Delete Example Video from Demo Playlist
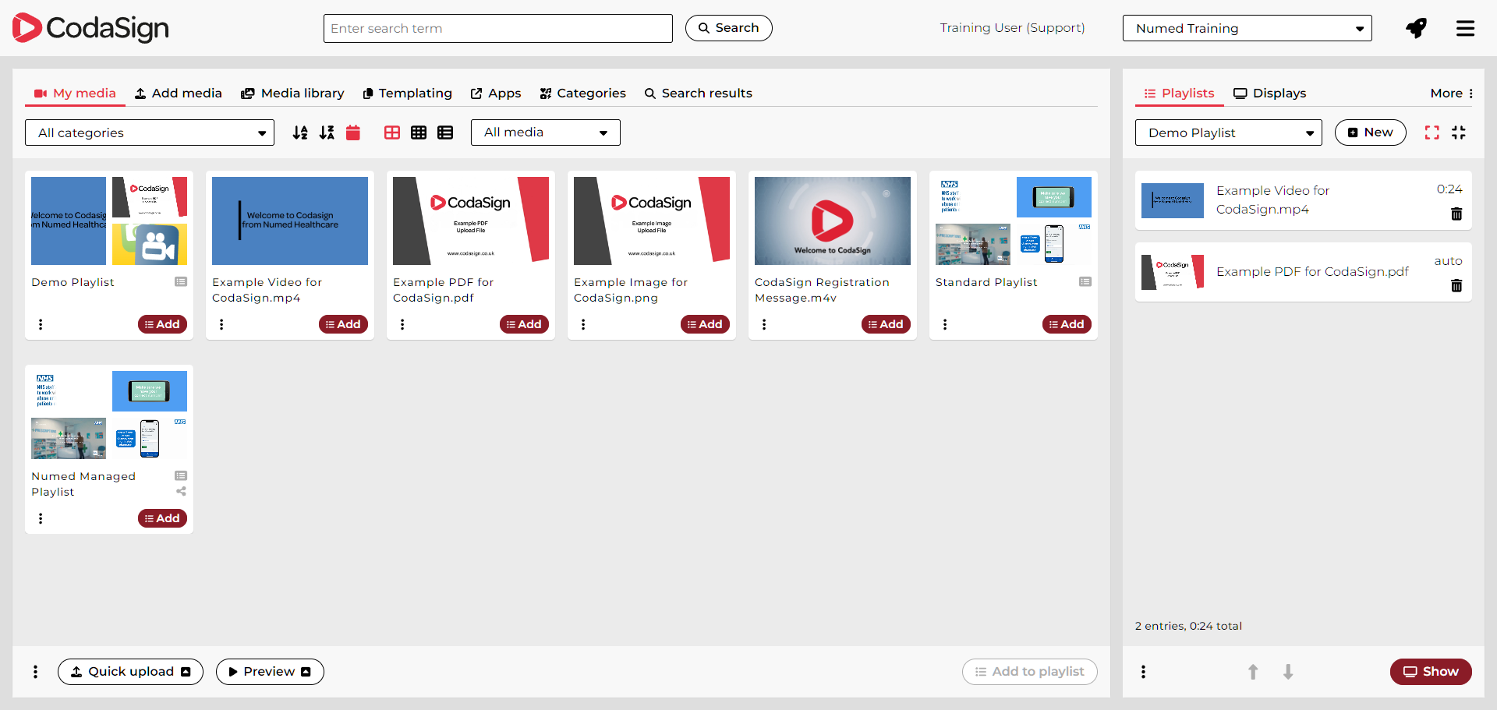 click(x=1456, y=214)
